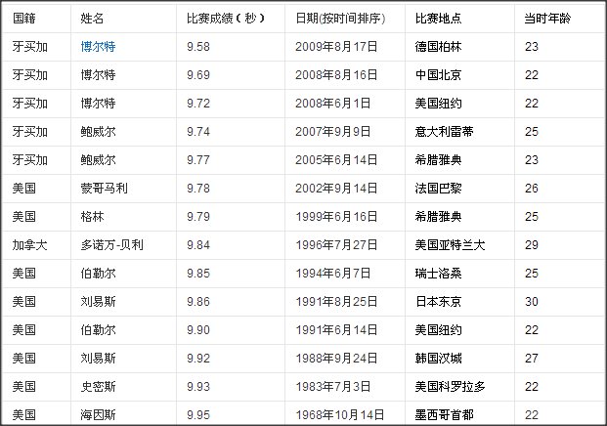Click the 当时年龄 column header
Screen dimensions: 607x426
pos(547,19)
